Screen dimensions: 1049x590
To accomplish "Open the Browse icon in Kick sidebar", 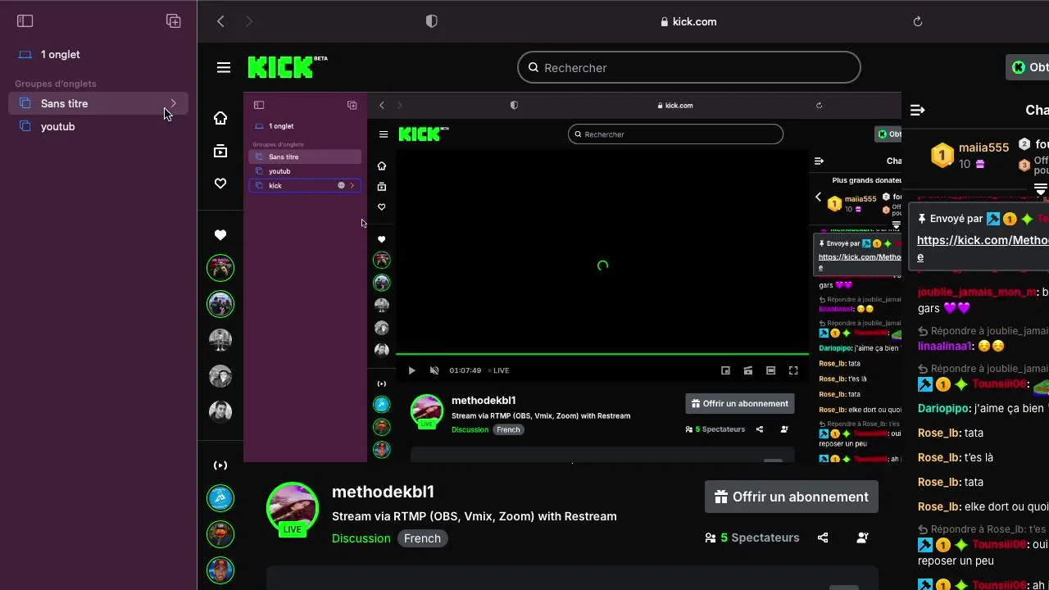I will point(220,152).
